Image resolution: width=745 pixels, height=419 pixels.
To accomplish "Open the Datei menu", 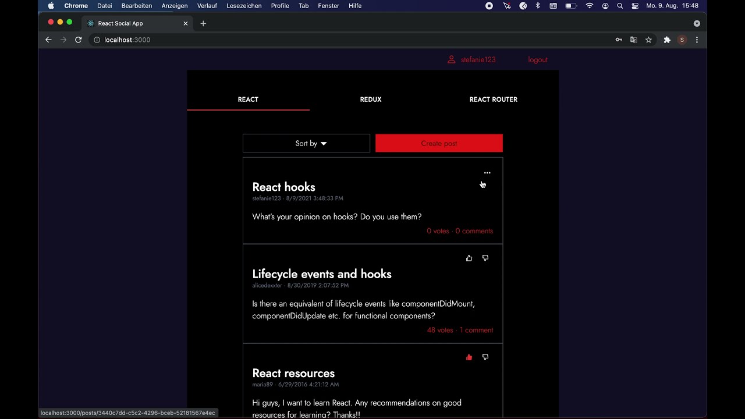I will (x=105, y=6).
